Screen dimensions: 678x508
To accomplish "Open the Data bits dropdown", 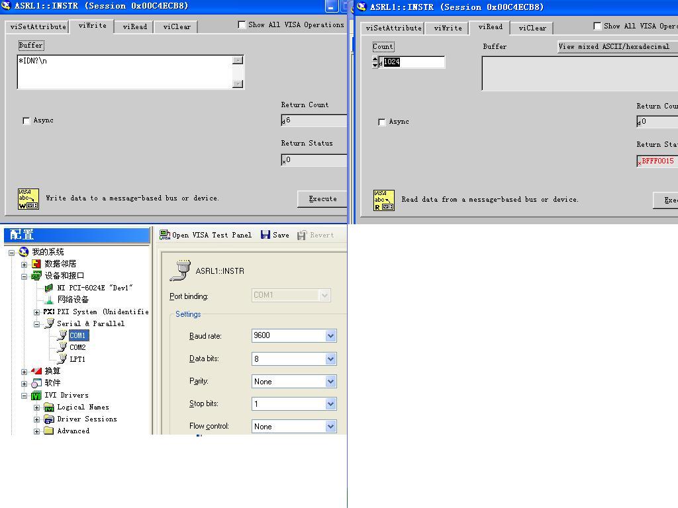I will click(330, 359).
